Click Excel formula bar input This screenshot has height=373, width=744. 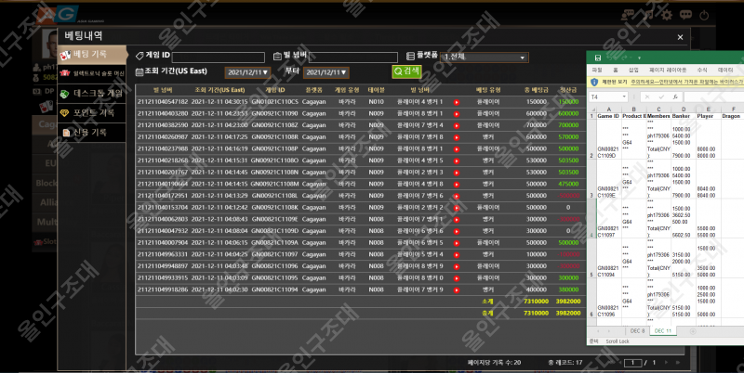click(713, 96)
